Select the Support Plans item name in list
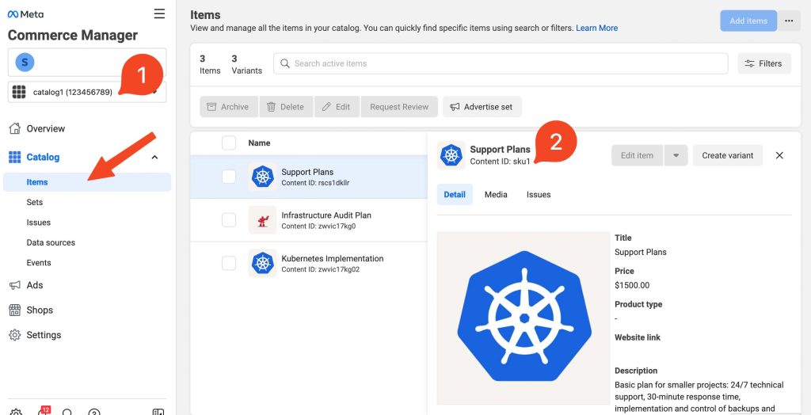The image size is (811, 415). pos(307,172)
